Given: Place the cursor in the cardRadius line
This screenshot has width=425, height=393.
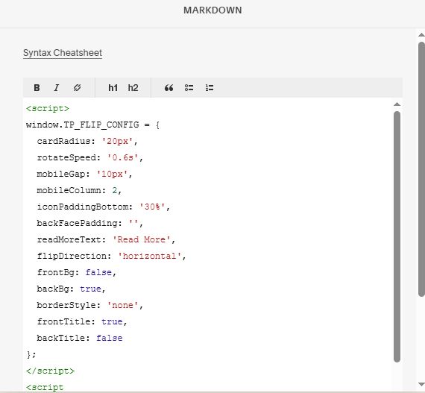Looking at the screenshot, I should point(87,141).
